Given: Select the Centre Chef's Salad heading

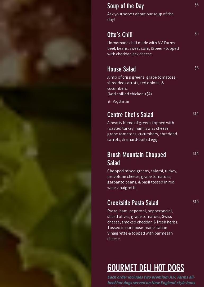Looking at the screenshot, I should [x=130, y=115].
